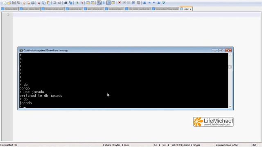The width and height of the screenshot is (262, 147).
Task: Open Find with the binoculars icon
Action: pyautogui.click(x=66, y=3)
